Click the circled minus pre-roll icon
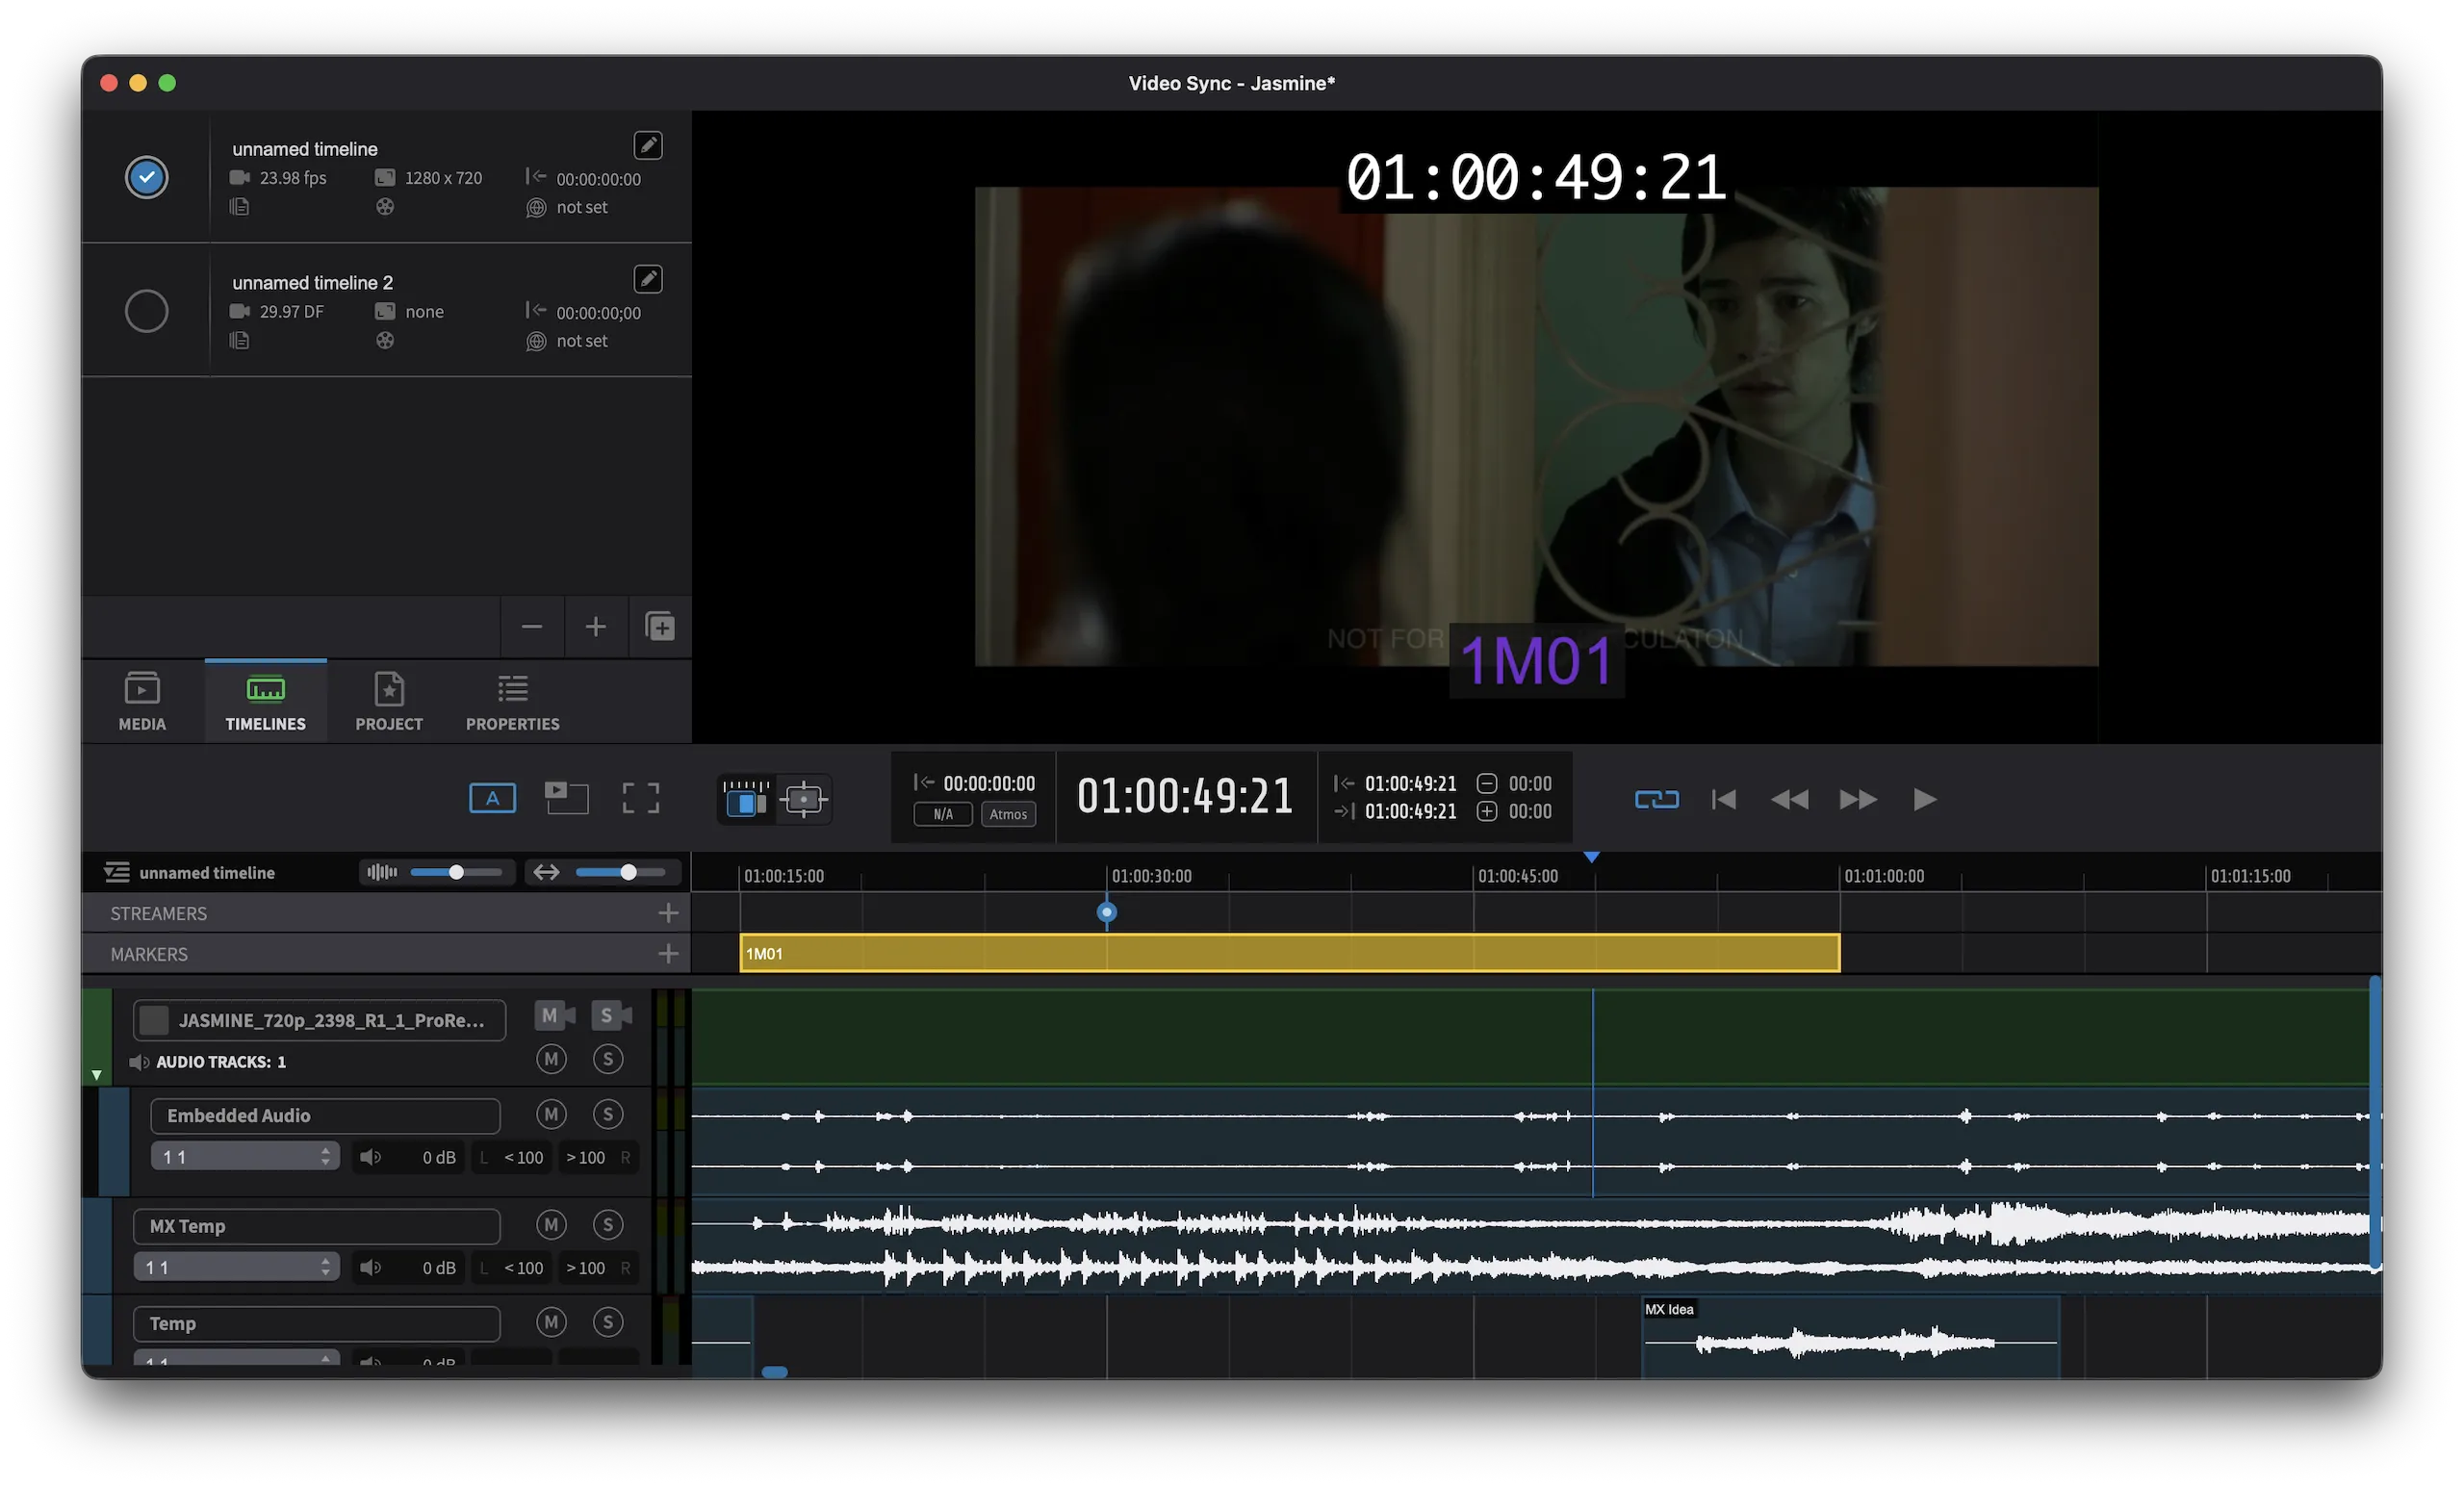The image size is (2464, 1487). 1487,784
